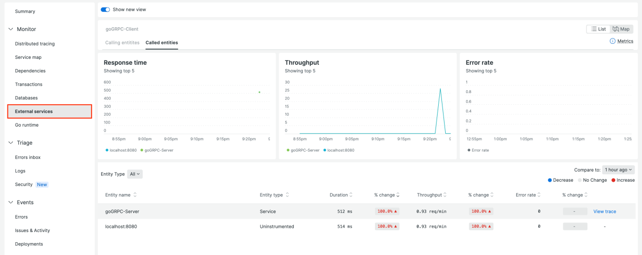Toggle the Show new view switch
Screen dimensions: 642x255
click(105, 10)
